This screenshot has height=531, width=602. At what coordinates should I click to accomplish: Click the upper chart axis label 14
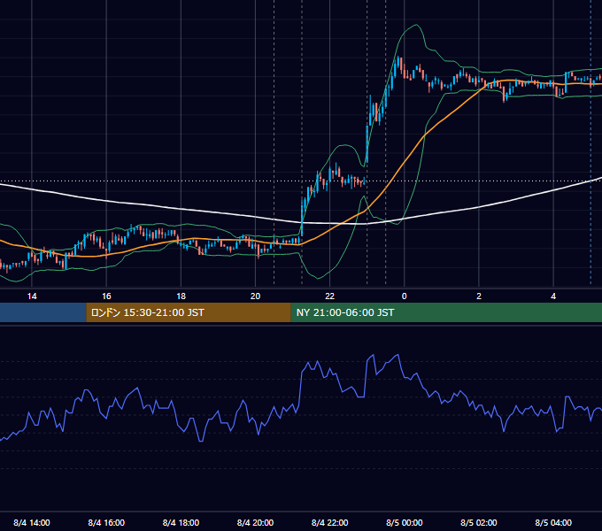click(x=32, y=296)
